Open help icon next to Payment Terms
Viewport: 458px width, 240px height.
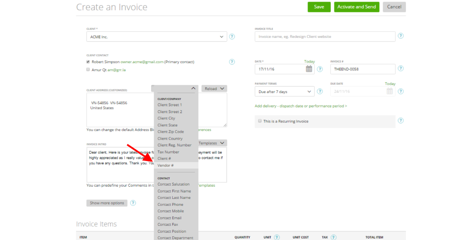click(x=320, y=91)
